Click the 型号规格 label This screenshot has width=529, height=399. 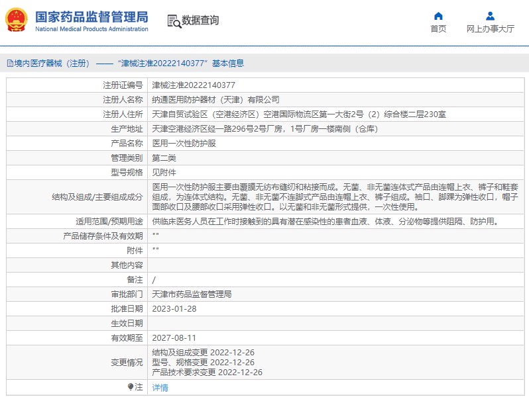click(127, 173)
